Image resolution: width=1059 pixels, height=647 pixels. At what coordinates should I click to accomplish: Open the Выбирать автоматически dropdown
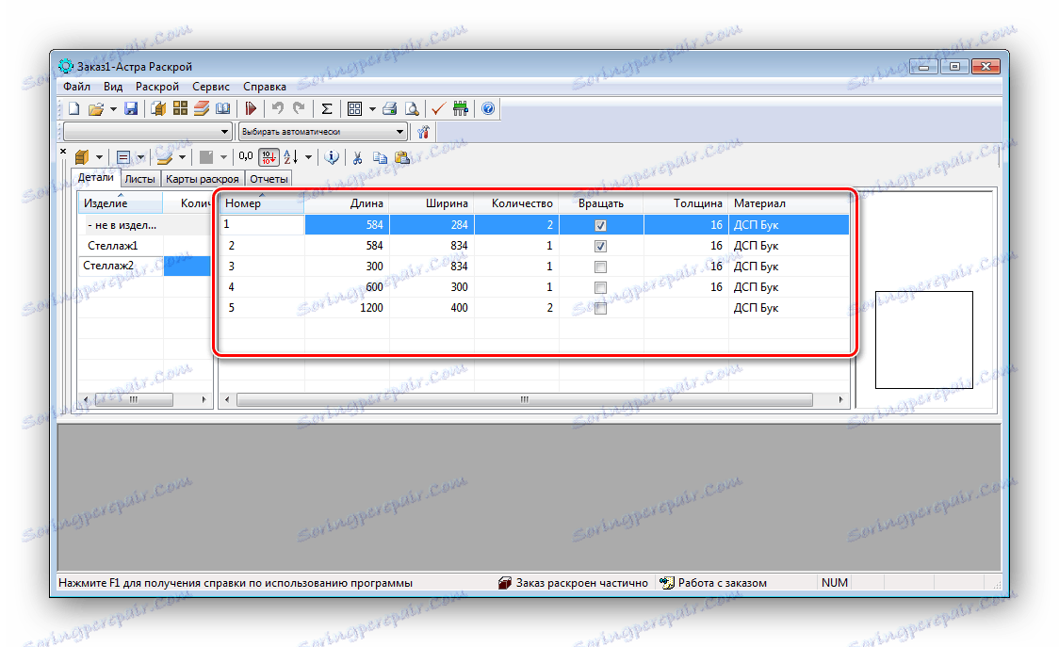[x=323, y=132]
